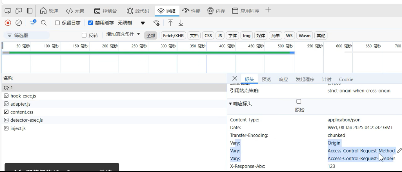Enable 保留日志 preserve log checkbox

(x=57, y=23)
